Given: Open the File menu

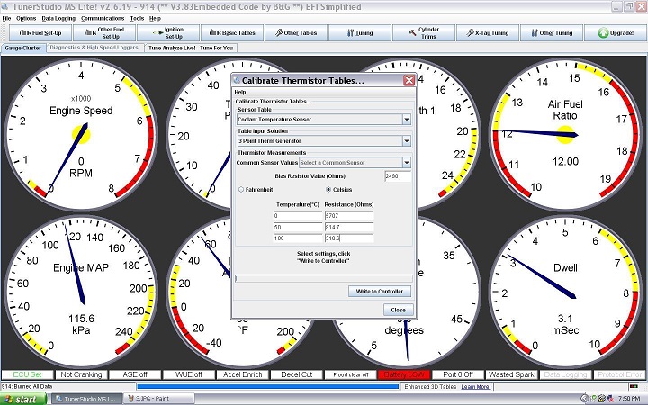Looking at the screenshot, I should click(6, 19).
